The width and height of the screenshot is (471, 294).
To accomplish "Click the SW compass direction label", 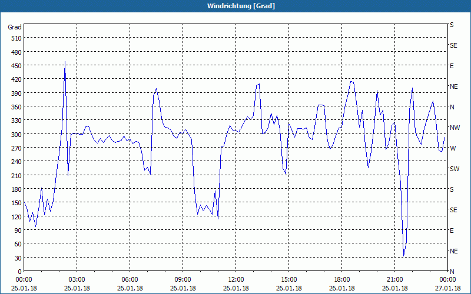I will click(455, 169).
